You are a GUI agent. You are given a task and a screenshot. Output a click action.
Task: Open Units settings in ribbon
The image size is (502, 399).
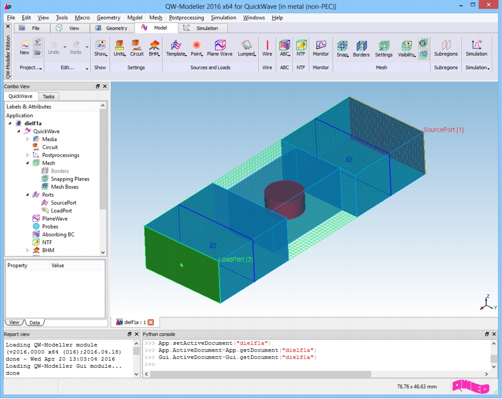pyautogui.click(x=119, y=48)
